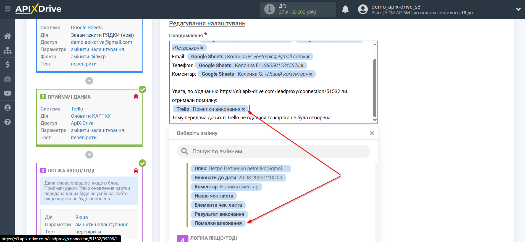Select the Елементи чек-листа variable
This screenshot has height=242, width=525.
coord(218,205)
